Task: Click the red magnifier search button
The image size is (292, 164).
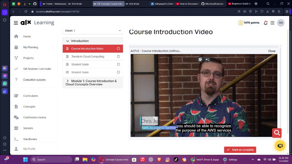Action: pos(277,133)
